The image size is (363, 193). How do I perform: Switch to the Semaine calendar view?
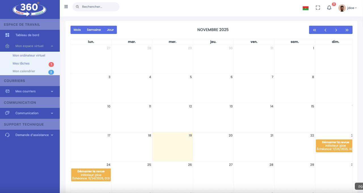(x=94, y=29)
